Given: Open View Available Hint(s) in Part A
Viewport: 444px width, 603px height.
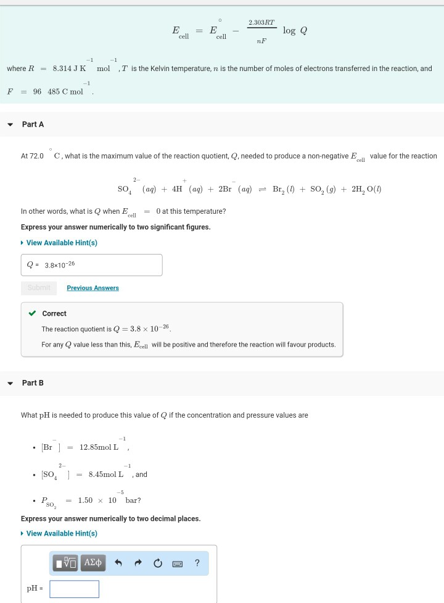Looking at the screenshot, I should pos(62,242).
